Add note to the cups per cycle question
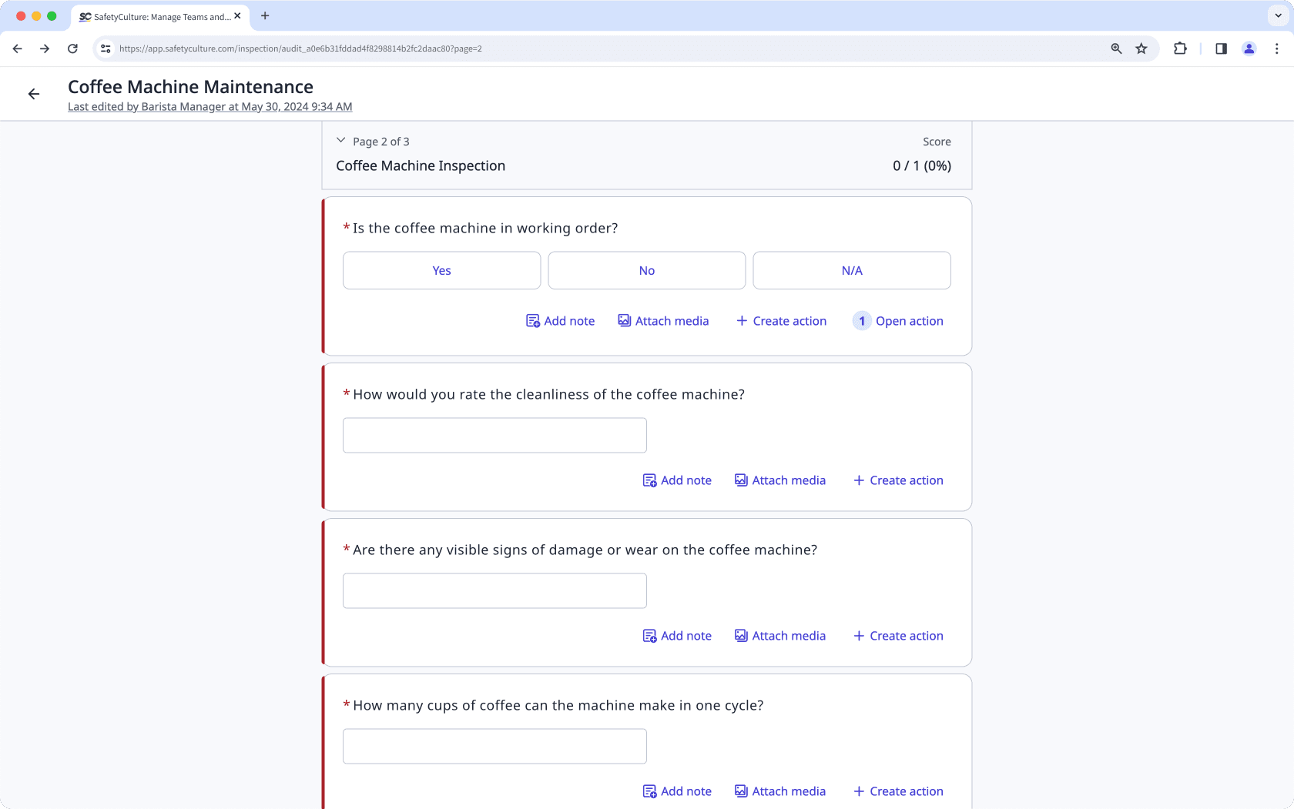 pos(676,791)
